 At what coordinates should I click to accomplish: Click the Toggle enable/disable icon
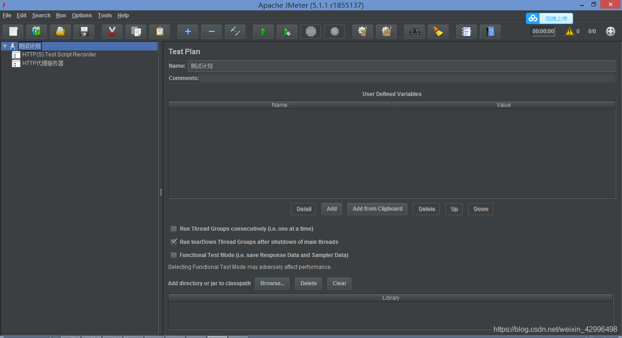pyautogui.click(x=235, y=31)
